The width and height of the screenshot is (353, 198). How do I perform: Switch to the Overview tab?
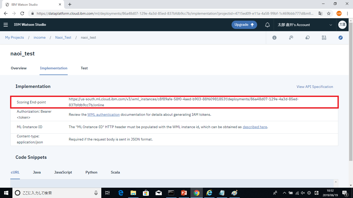tap(19, 68)
